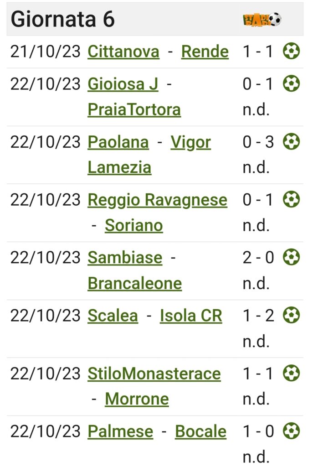Image resolution: width=313 pixels, height=467 pixels.
Task: Open the Palmese team link
Action: [x=120, y=431]
